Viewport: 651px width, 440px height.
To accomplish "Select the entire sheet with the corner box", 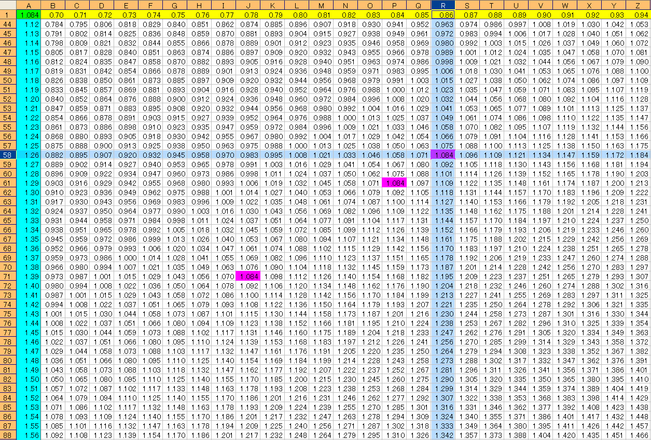I will 8,5.
